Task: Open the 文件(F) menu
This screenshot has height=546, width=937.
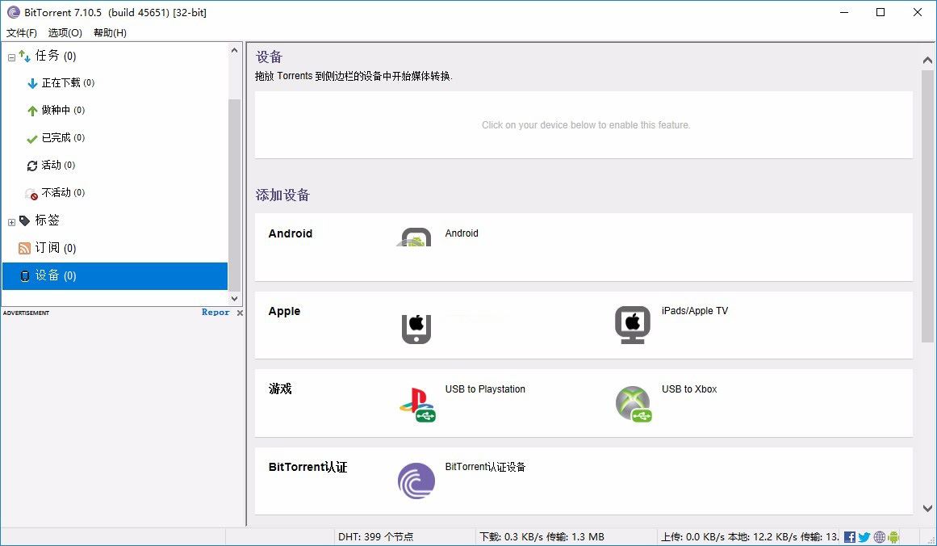Action: click(22, 33)
